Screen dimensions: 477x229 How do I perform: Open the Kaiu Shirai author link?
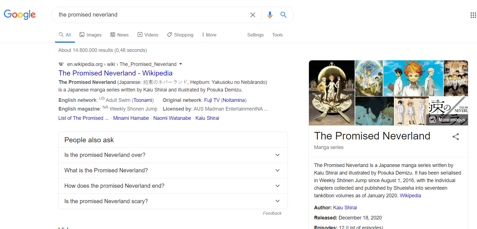point(345,208)
